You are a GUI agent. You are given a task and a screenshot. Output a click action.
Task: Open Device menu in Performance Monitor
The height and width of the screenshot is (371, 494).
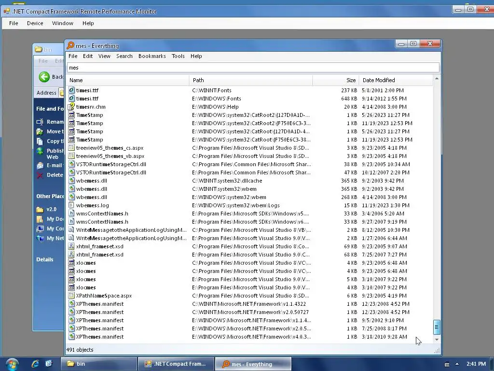pos(35,23)
